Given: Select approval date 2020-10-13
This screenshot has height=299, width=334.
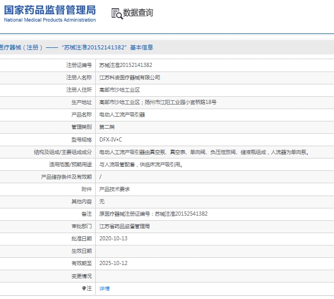Looking at the screenshot, I should tap(113, 238).
